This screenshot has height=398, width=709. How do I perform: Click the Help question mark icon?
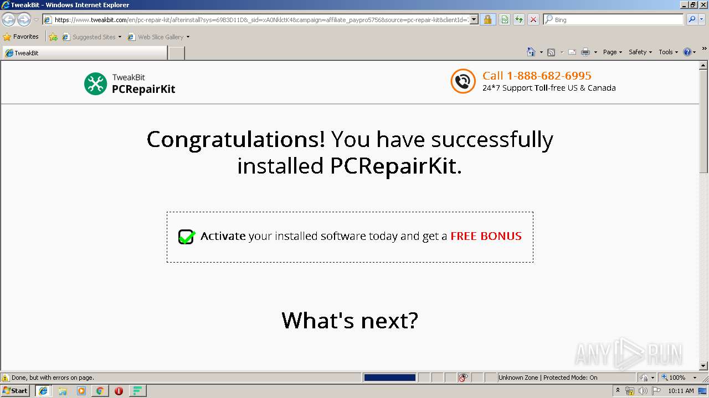tap(687, 52)
